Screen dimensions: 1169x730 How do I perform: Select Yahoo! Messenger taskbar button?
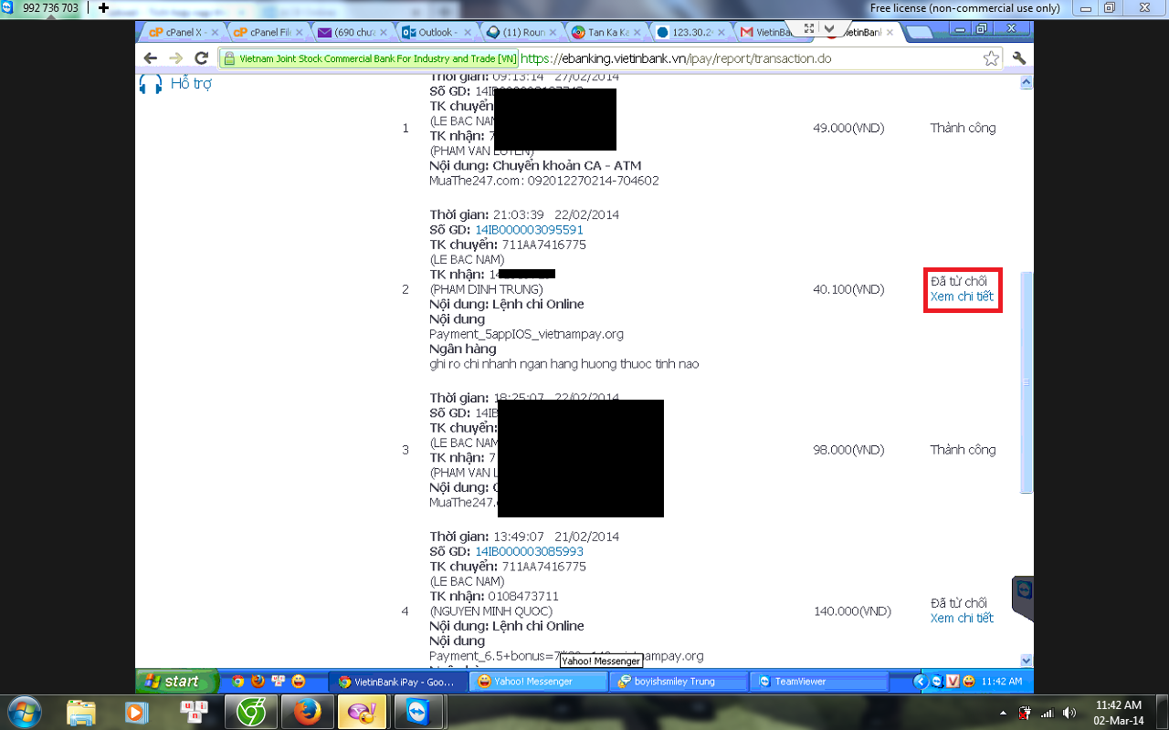(x=539, y=682)
